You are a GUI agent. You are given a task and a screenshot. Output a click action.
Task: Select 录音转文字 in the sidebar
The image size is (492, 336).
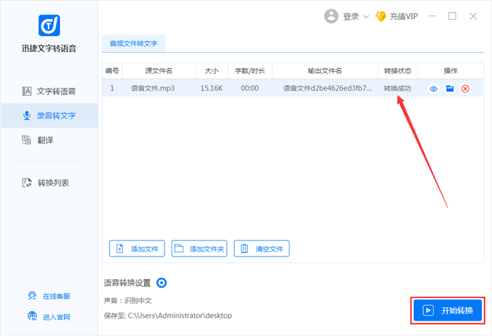[49, 115]
